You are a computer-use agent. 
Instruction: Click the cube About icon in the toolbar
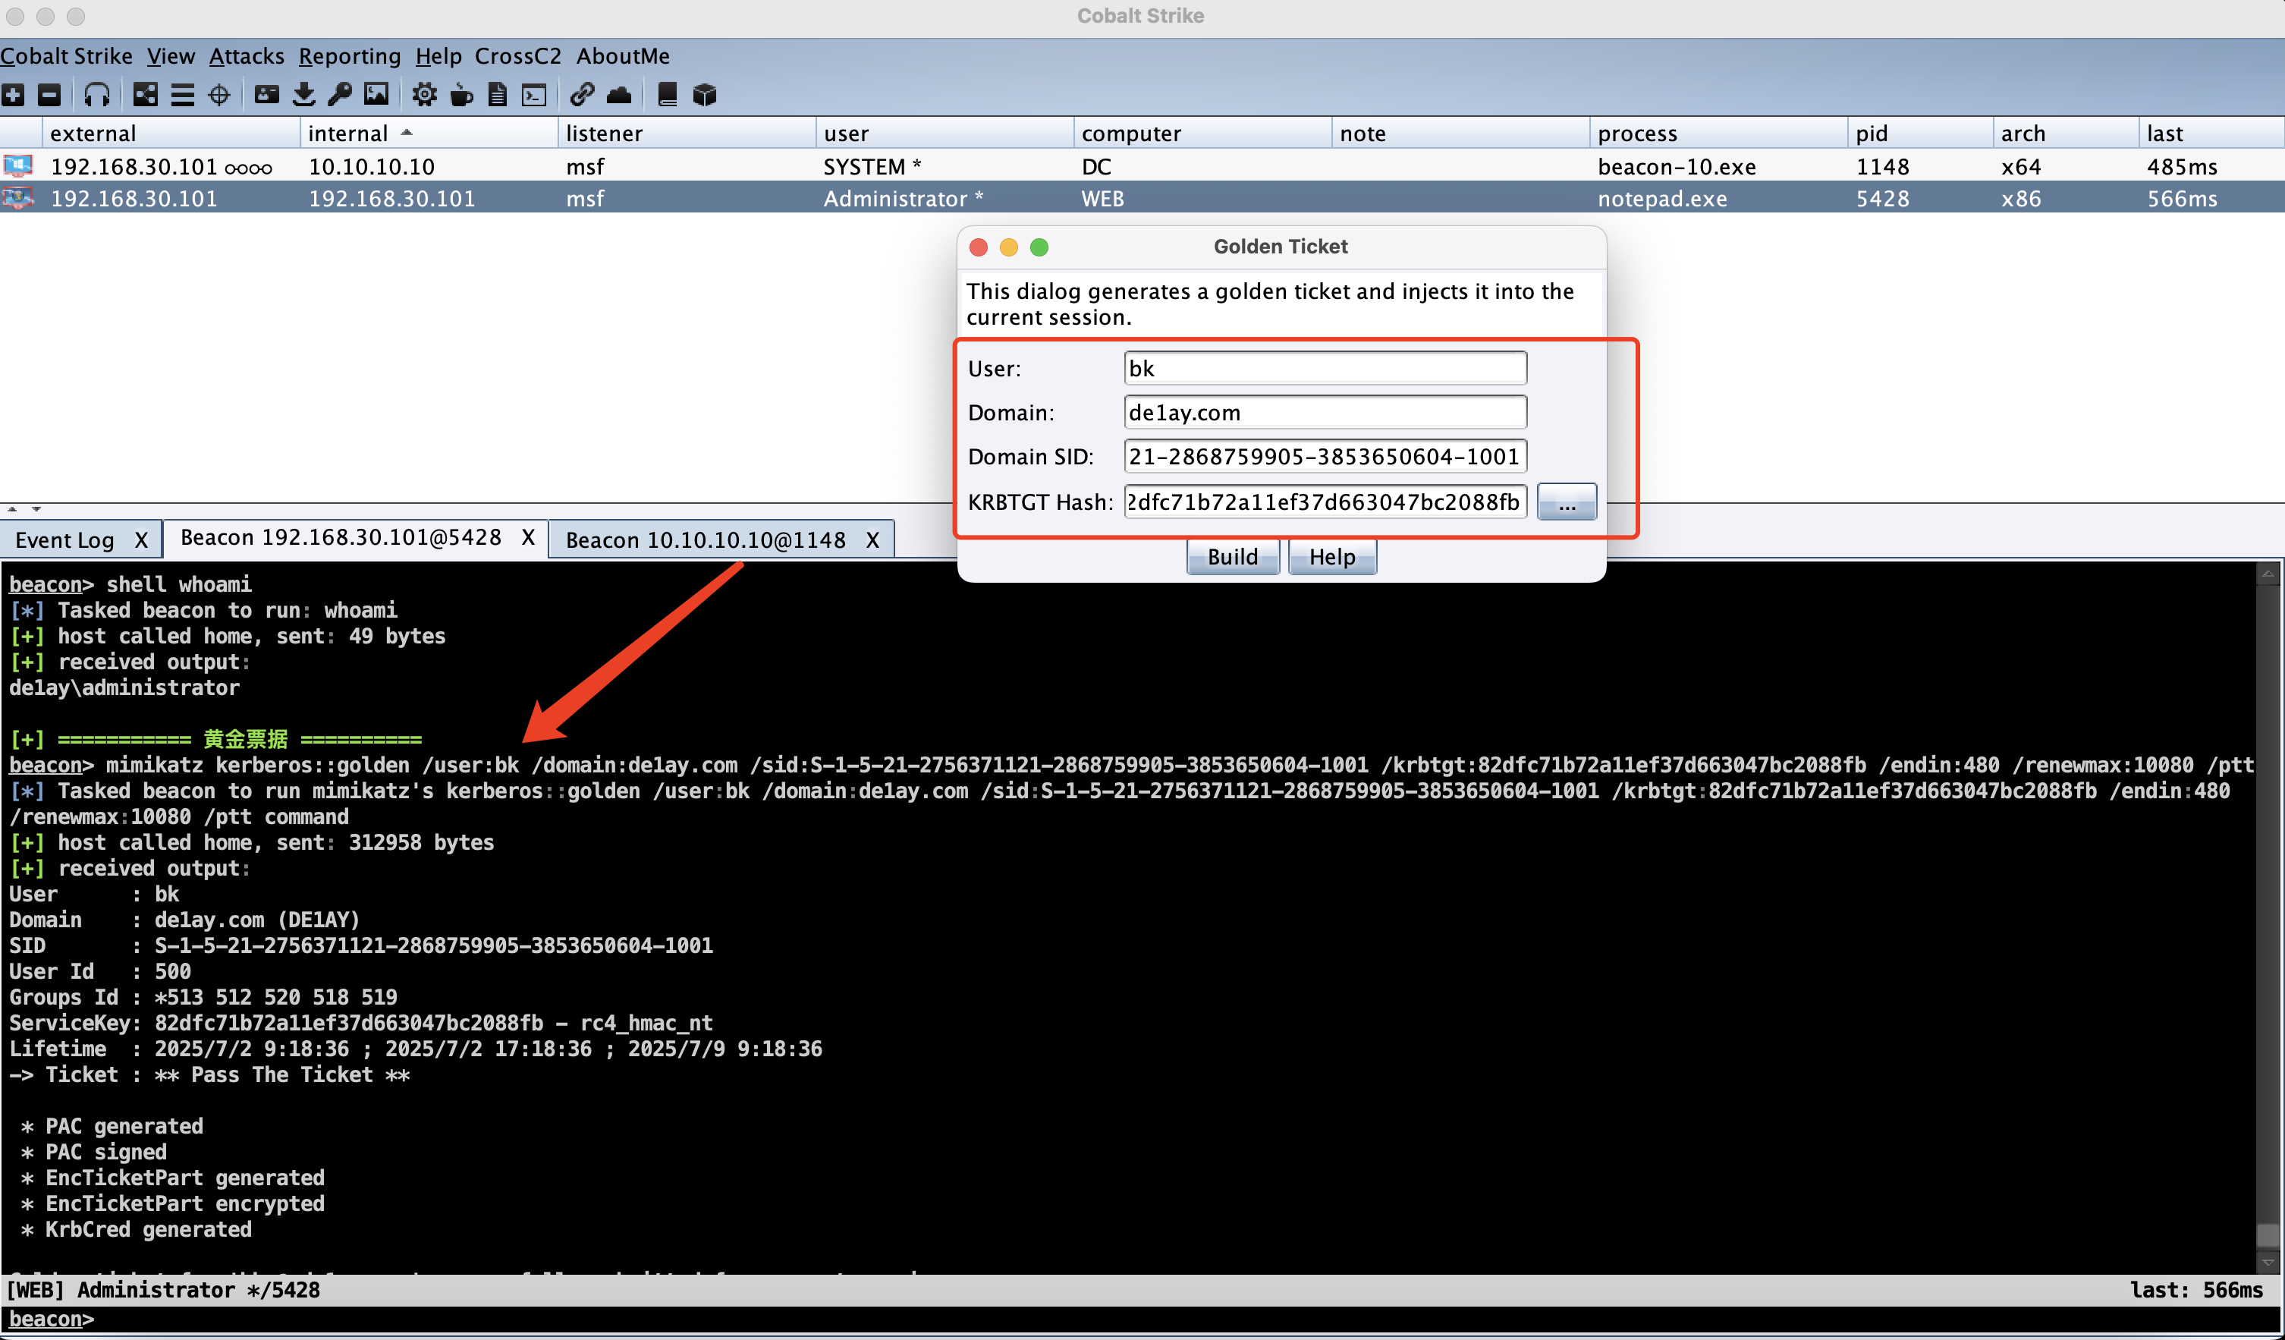[x=705, y=94]
